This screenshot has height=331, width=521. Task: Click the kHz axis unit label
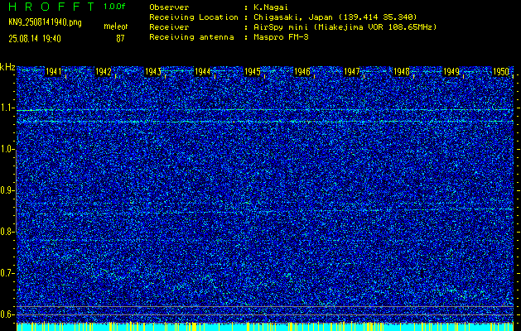(8, 67)
